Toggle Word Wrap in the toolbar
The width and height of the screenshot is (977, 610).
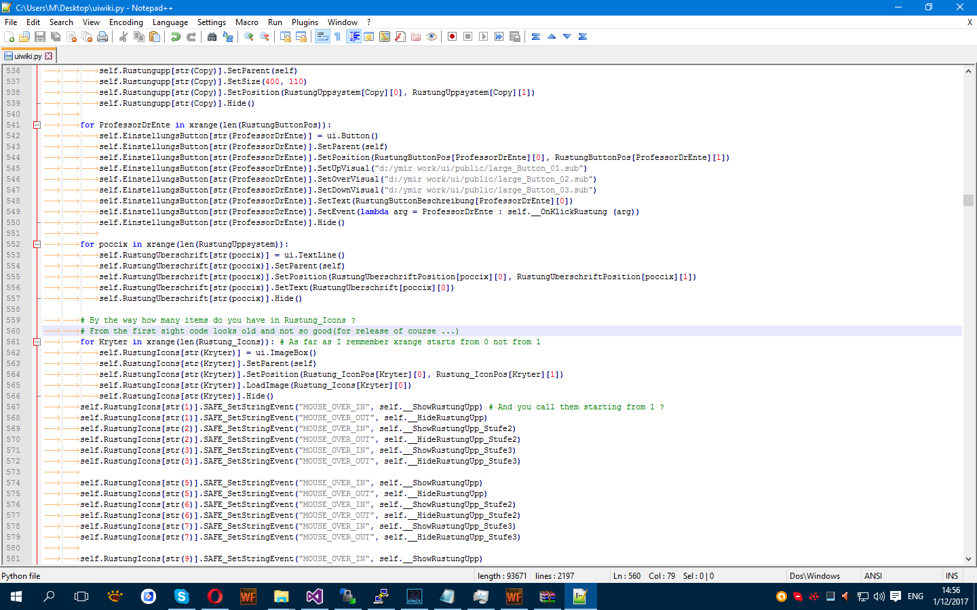coord(322,37)
